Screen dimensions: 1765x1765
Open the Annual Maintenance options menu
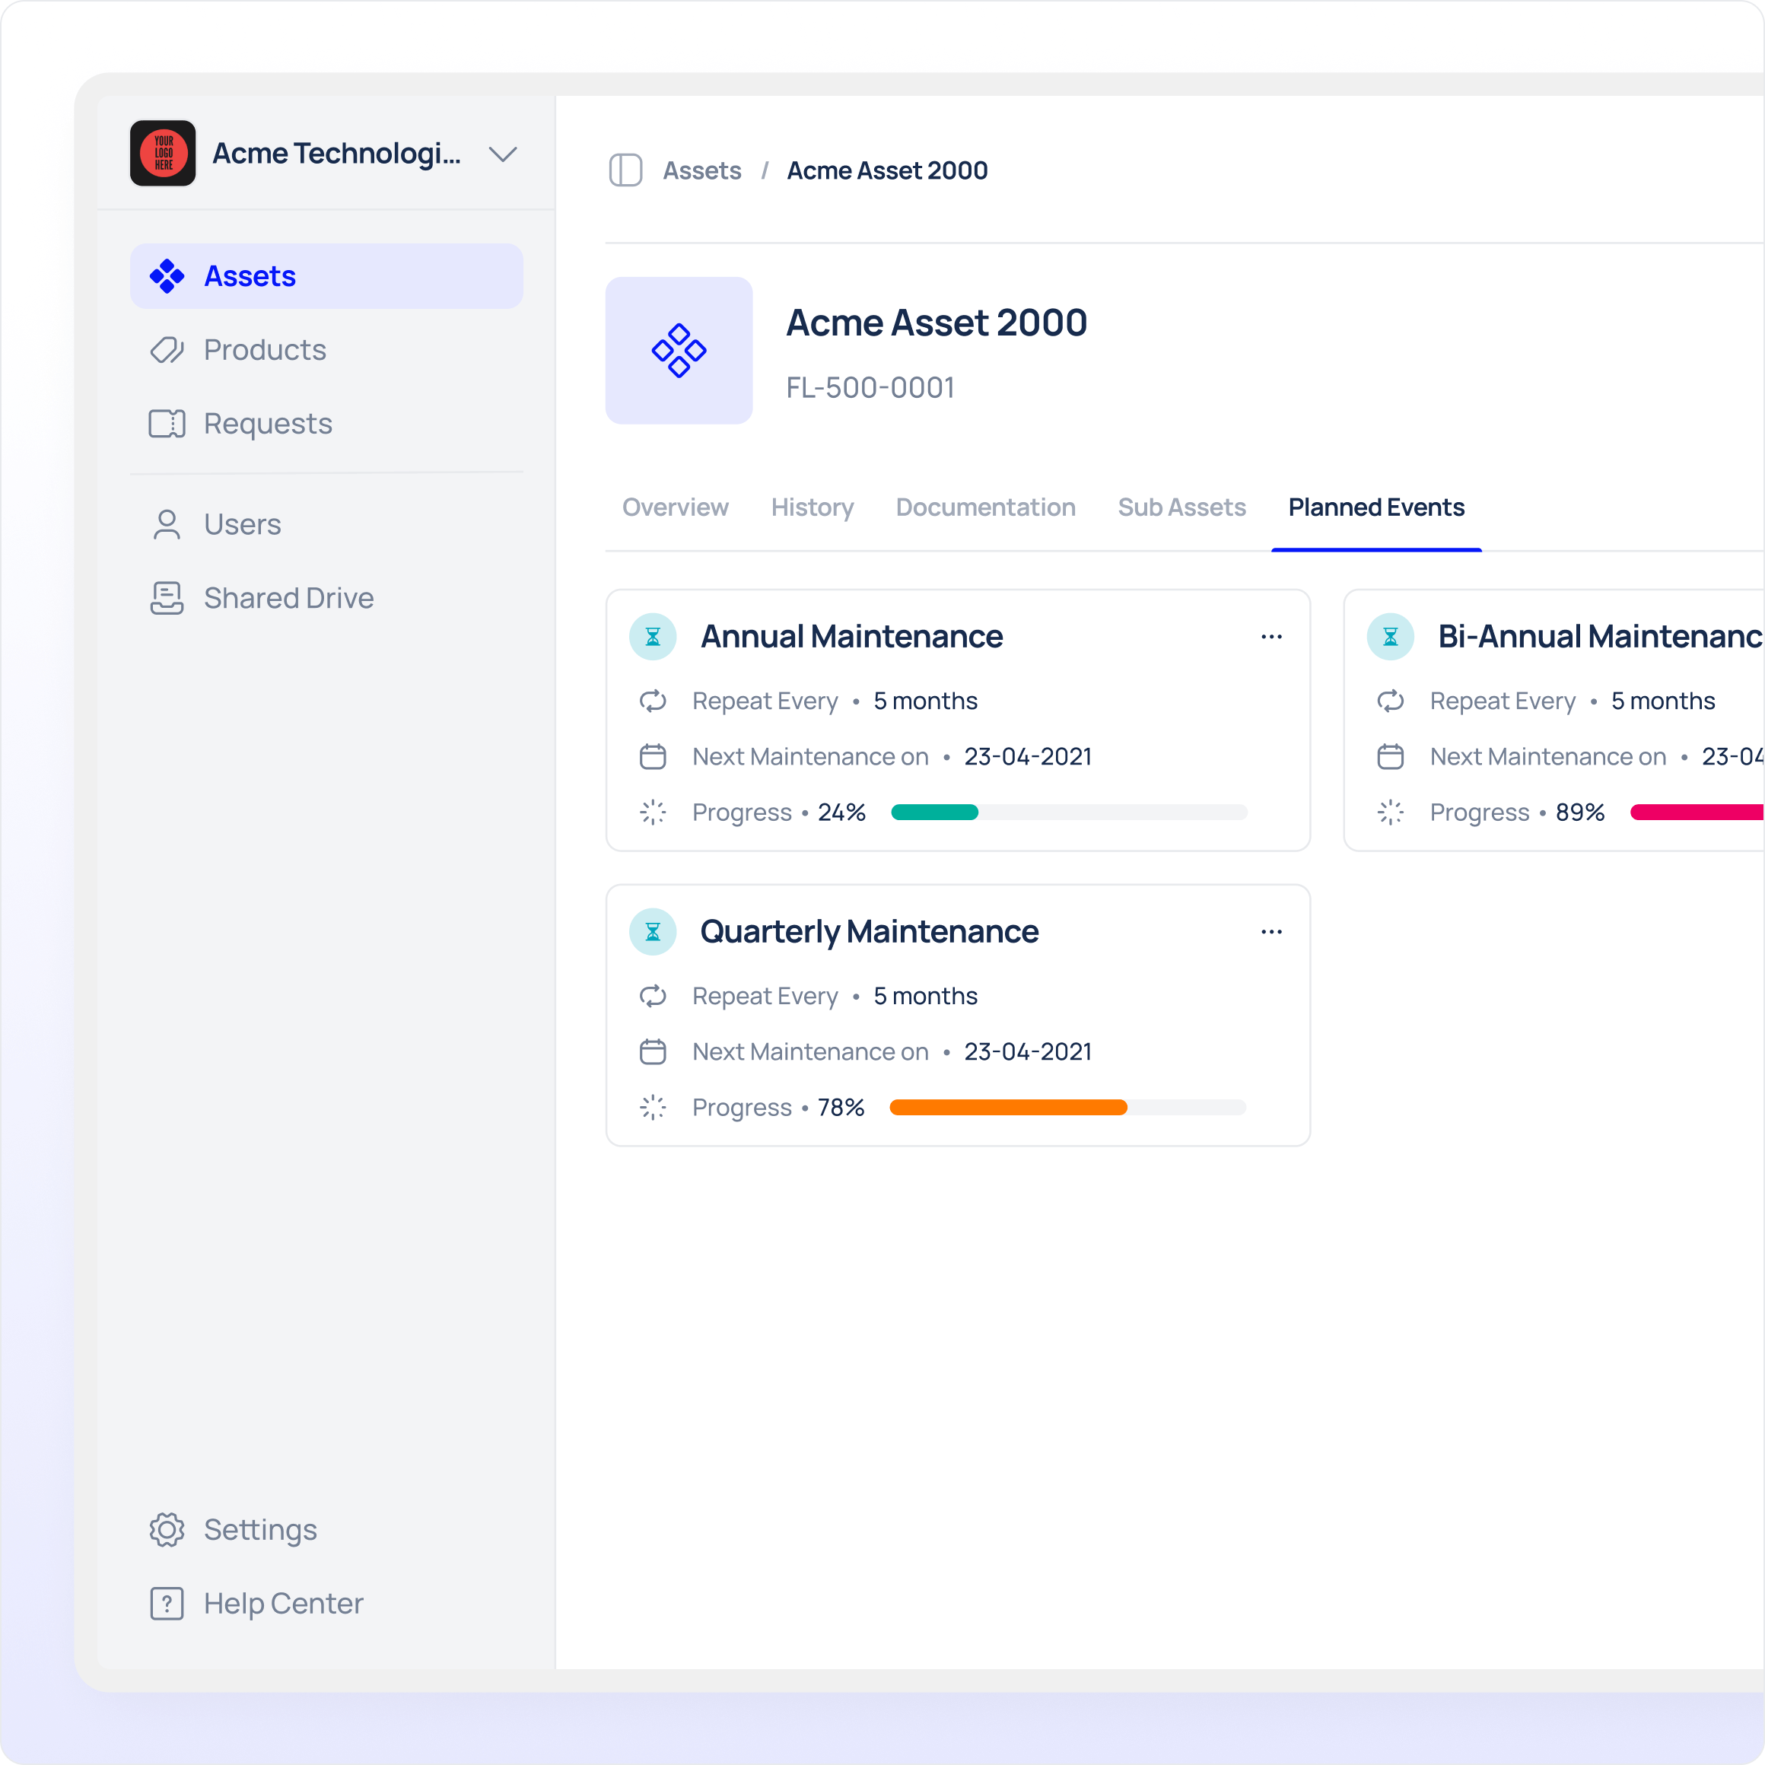click(1270, 637)
